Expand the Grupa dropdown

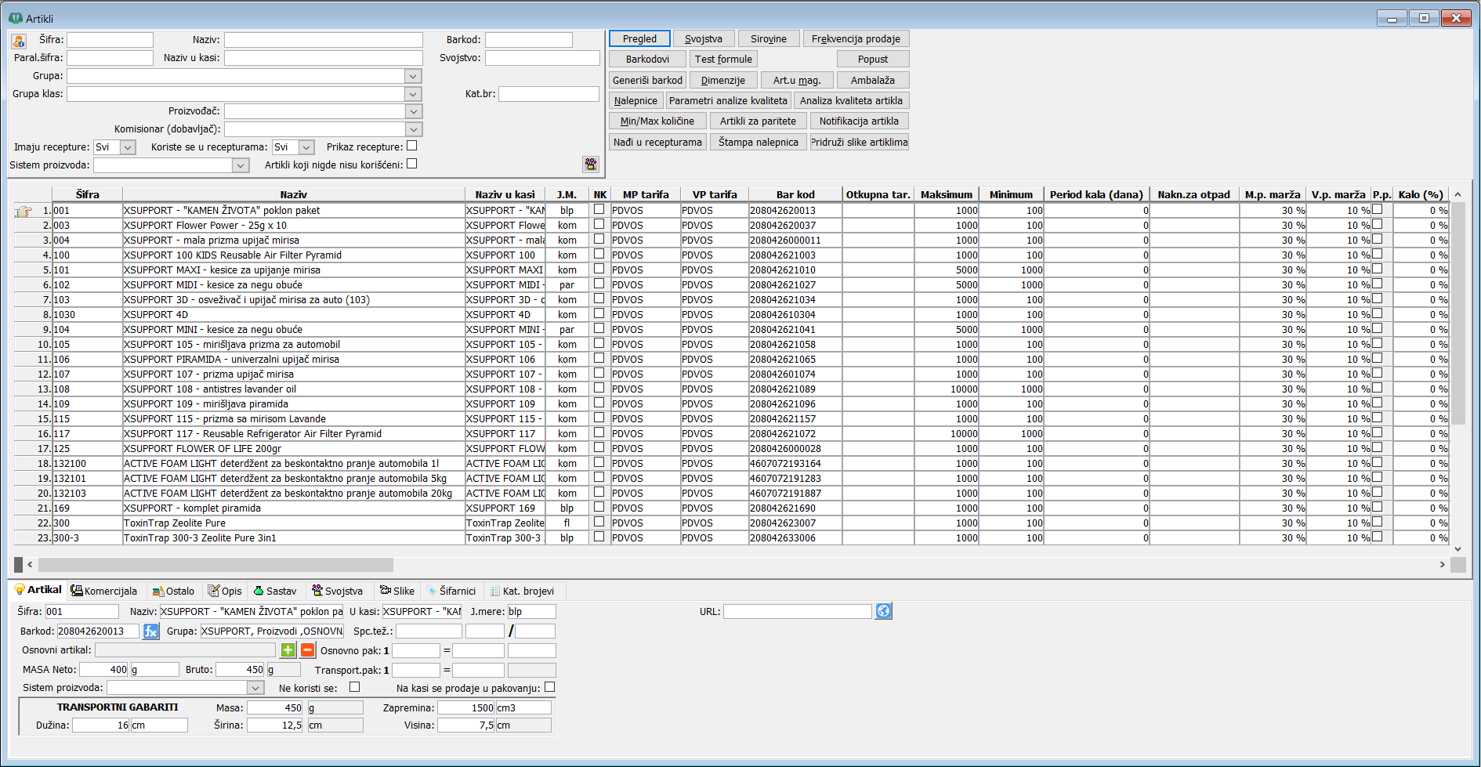413,76
